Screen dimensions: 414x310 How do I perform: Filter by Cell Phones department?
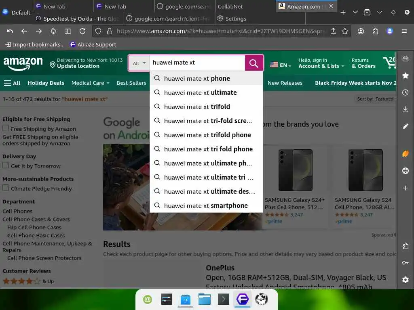pos(17,211)
